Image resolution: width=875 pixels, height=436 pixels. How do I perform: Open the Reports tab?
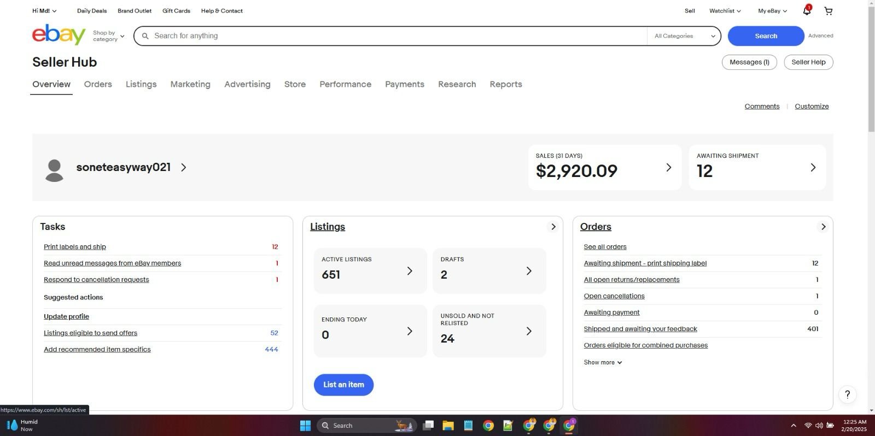(x=506, y=84)
